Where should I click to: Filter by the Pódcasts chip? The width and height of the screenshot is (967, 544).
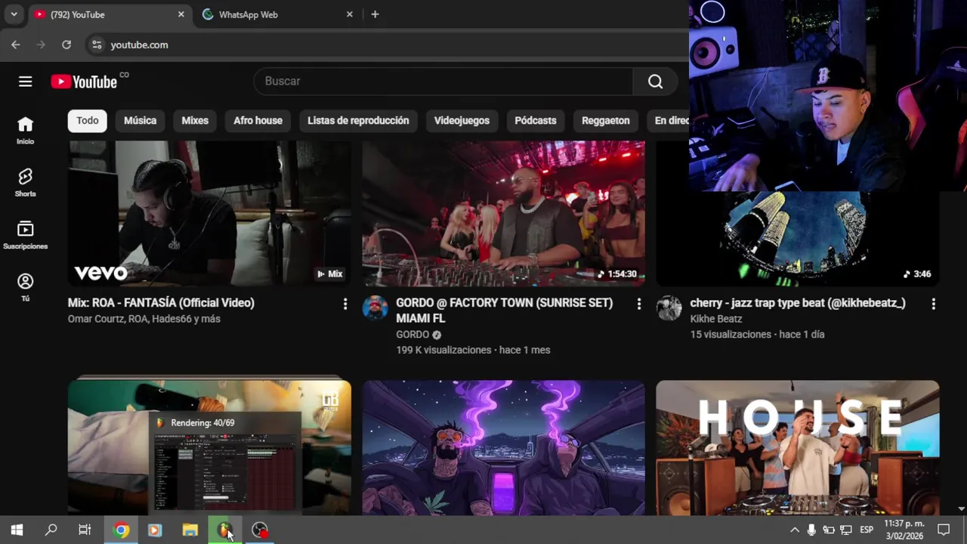[536, 121]
